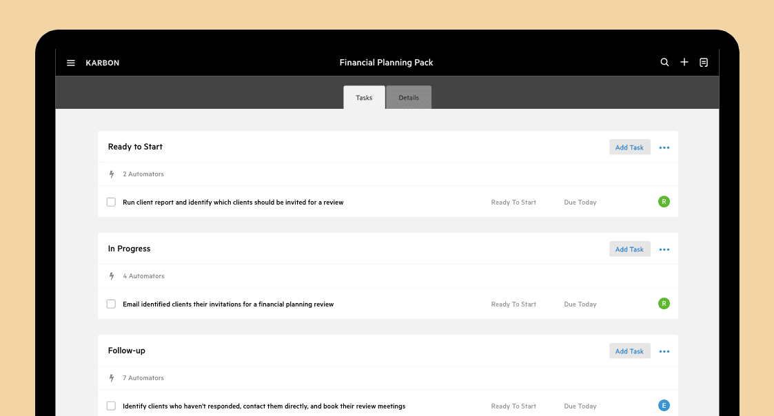
Task: Open the hamburger menu next to KARBON
Action: tap(70, 63)
